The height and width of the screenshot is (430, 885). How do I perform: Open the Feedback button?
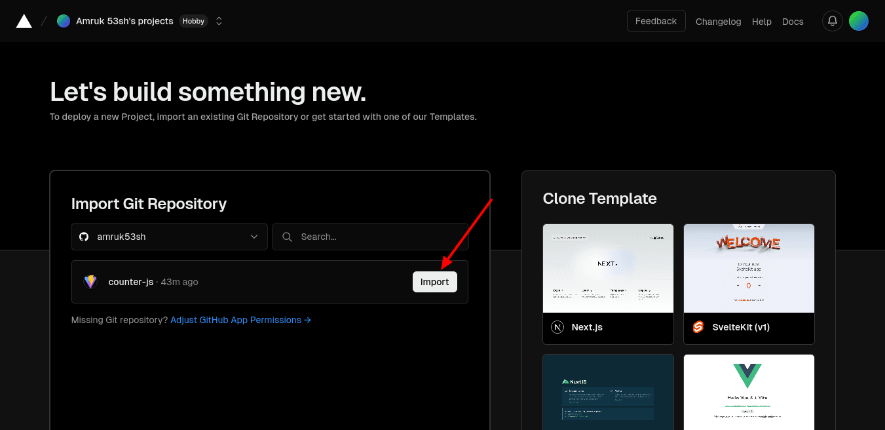[x=656, y=21]
